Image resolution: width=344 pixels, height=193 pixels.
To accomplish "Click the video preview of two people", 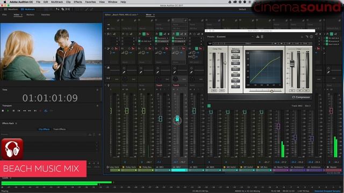I will [52, 52].
